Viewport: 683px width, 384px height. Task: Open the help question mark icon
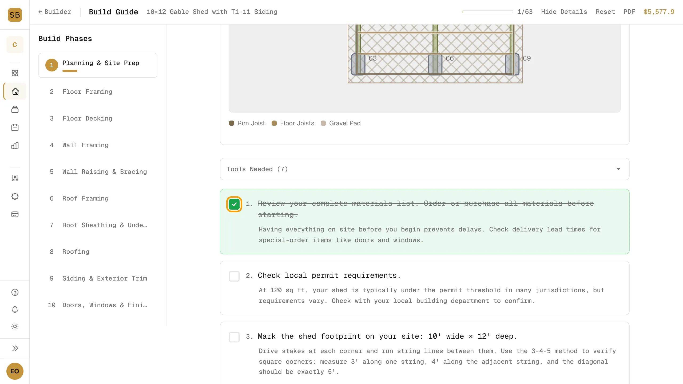coord(15,293)
